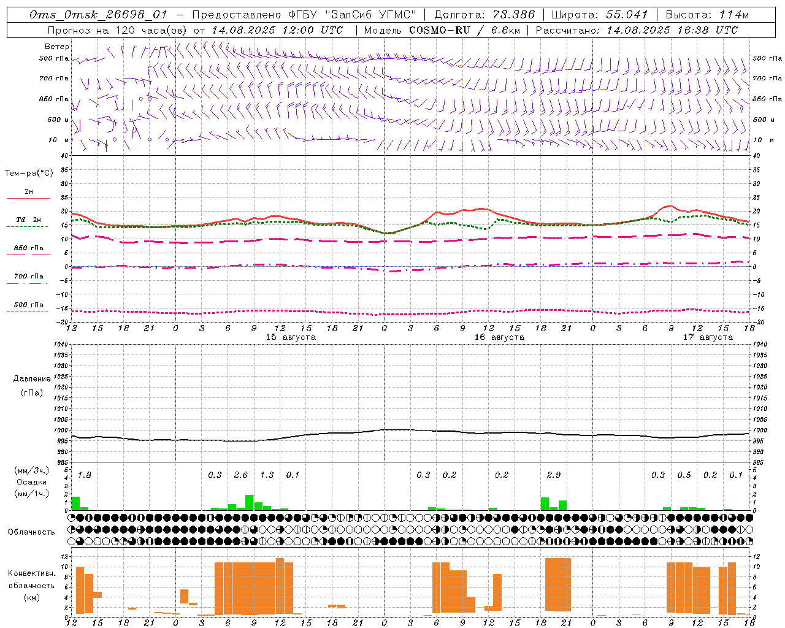This screenshot has height=628, width=785.
Task: Select the 2м temperature legend label
Action: pyautogui.click(x=29, y=191)
